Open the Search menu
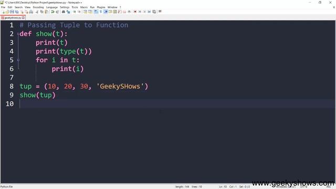336x189 pixels. (18, 7)
